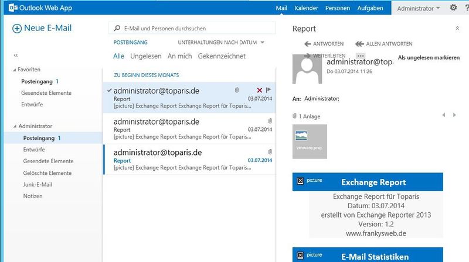Select the Alle filter

[118, 56]
